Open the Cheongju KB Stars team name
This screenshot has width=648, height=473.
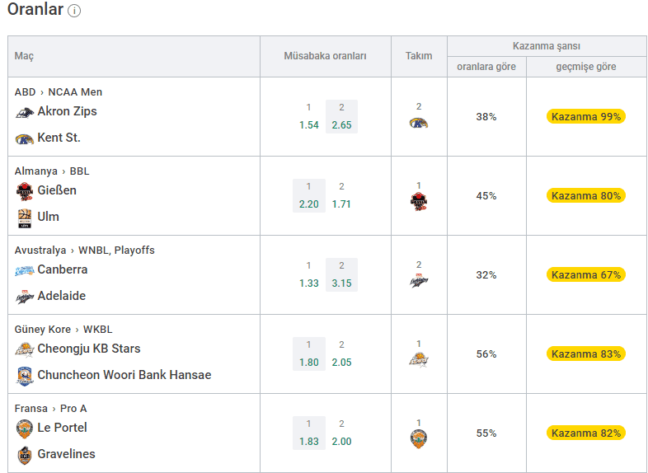(89, 349)
